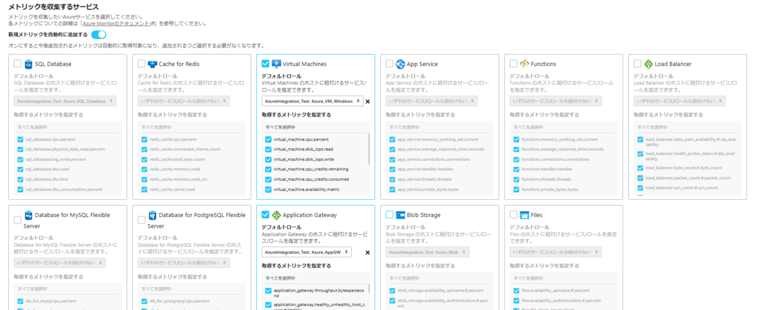Image resolution: width=759 pixels, height=310 pixels.
Task: Click the Load Balancer diamond icon
Action: (x=648, y=64)
